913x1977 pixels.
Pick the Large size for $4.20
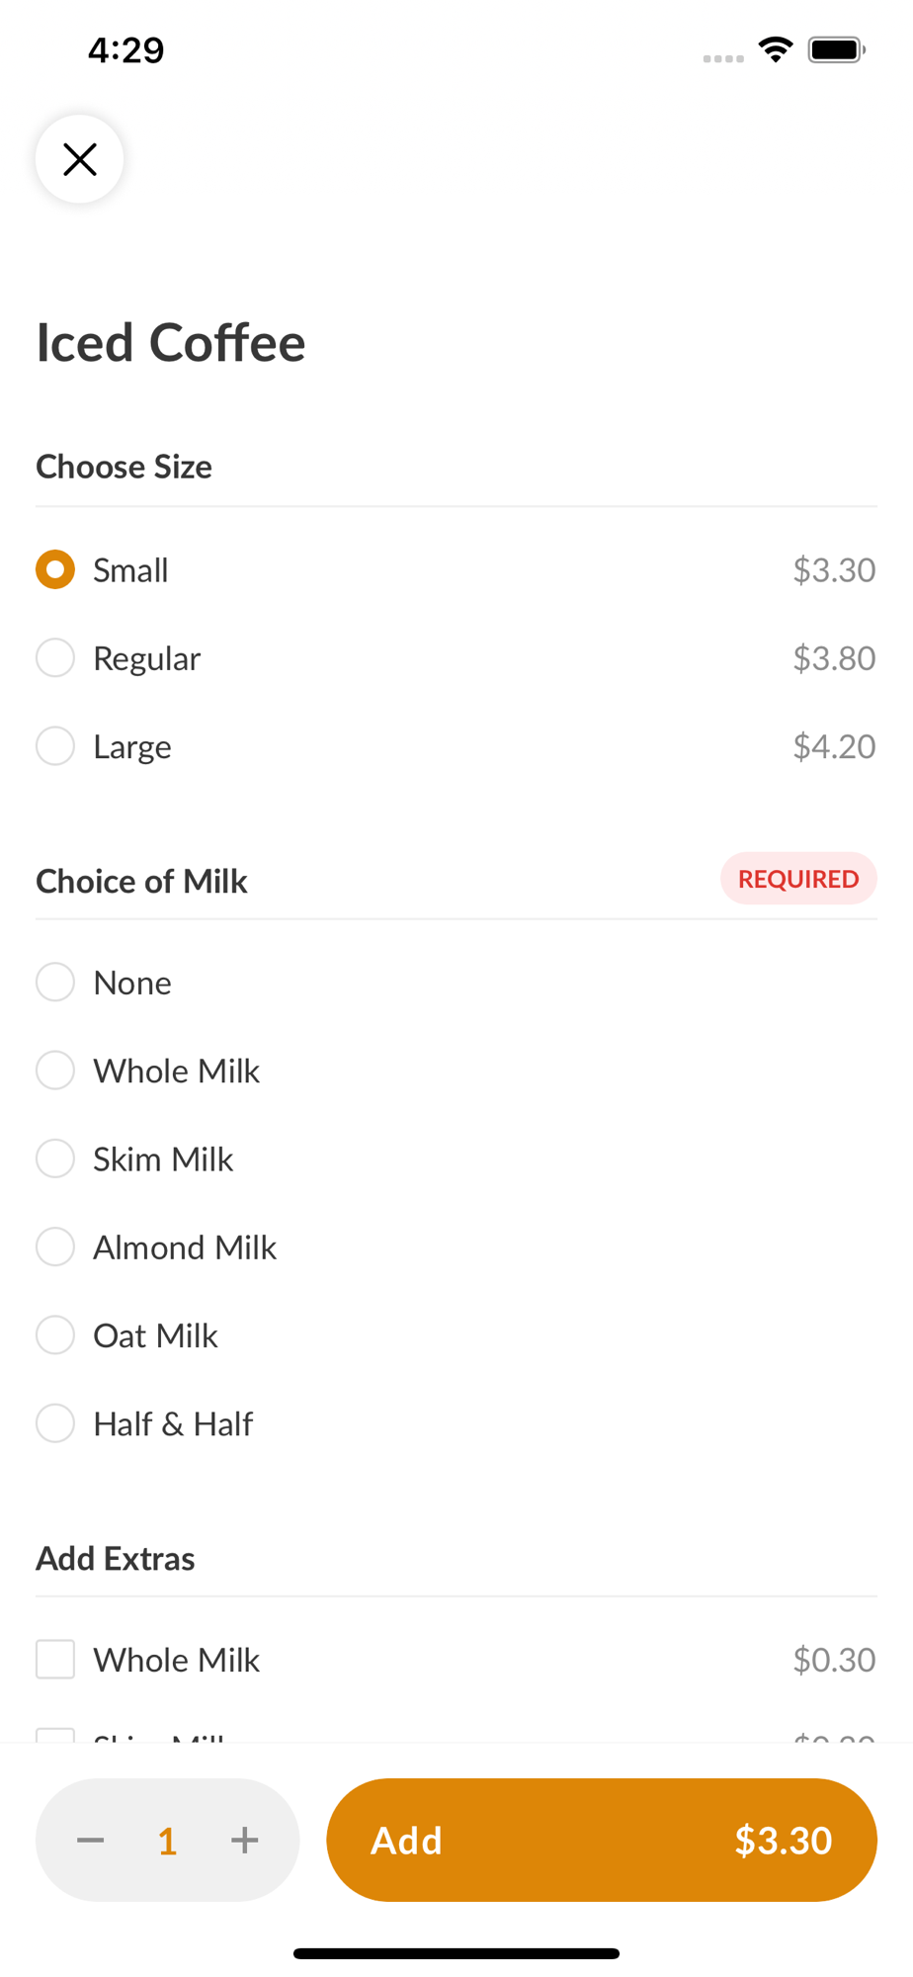tap(456, 746)
